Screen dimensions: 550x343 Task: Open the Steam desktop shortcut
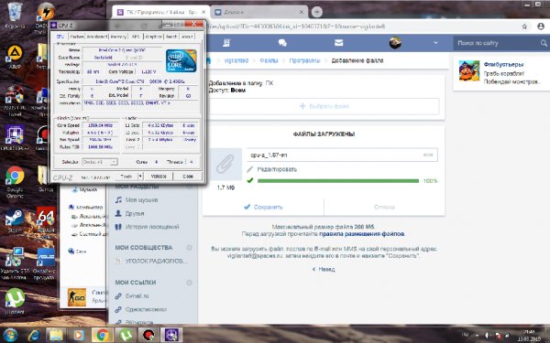coord(15,220)
